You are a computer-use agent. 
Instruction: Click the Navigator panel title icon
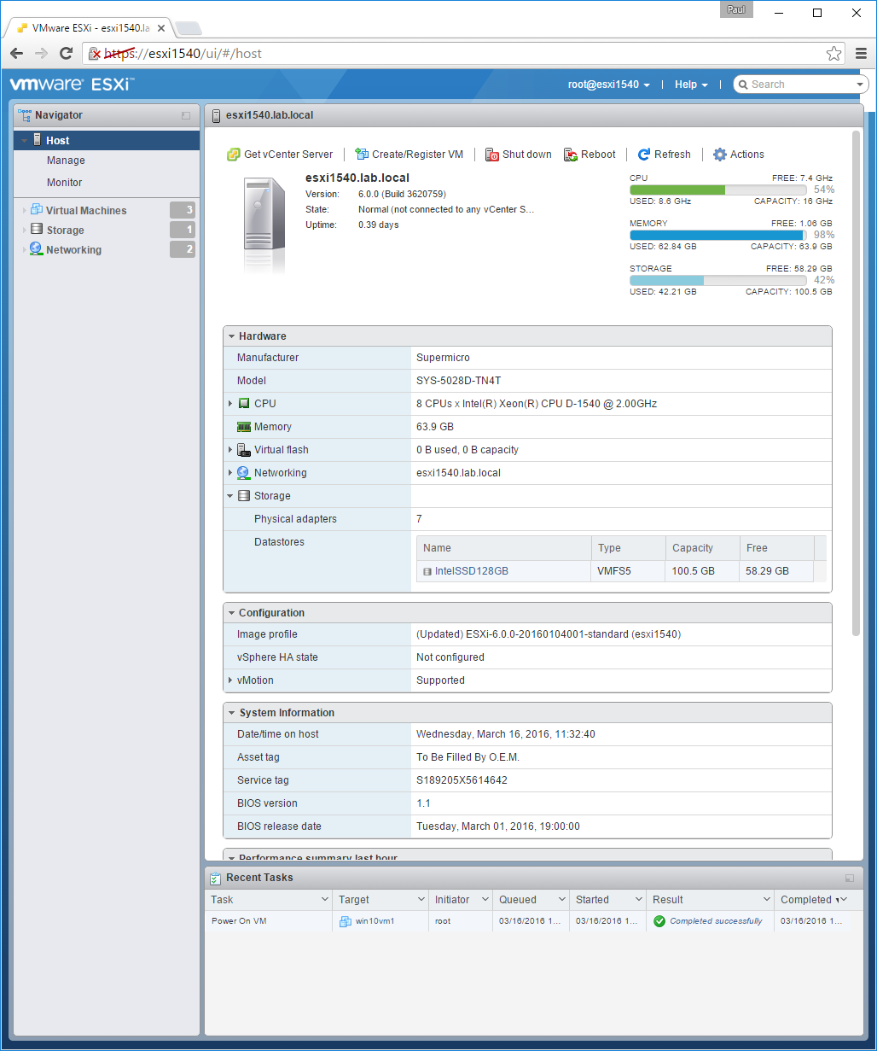pos(24,114)
